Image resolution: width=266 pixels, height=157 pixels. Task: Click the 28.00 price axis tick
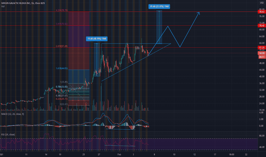(x=262, y=96)
